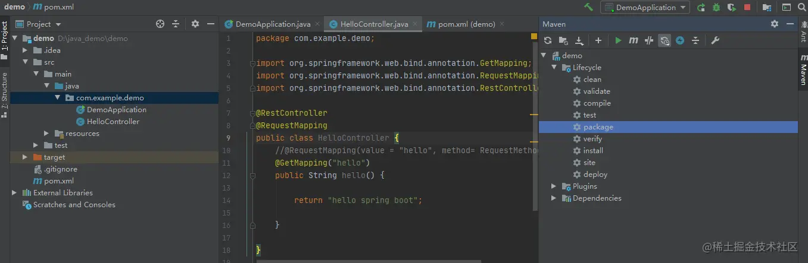The image size is (808, 263).
Task: Open the 1: Project side tab
Action: [x=4, y=42]
